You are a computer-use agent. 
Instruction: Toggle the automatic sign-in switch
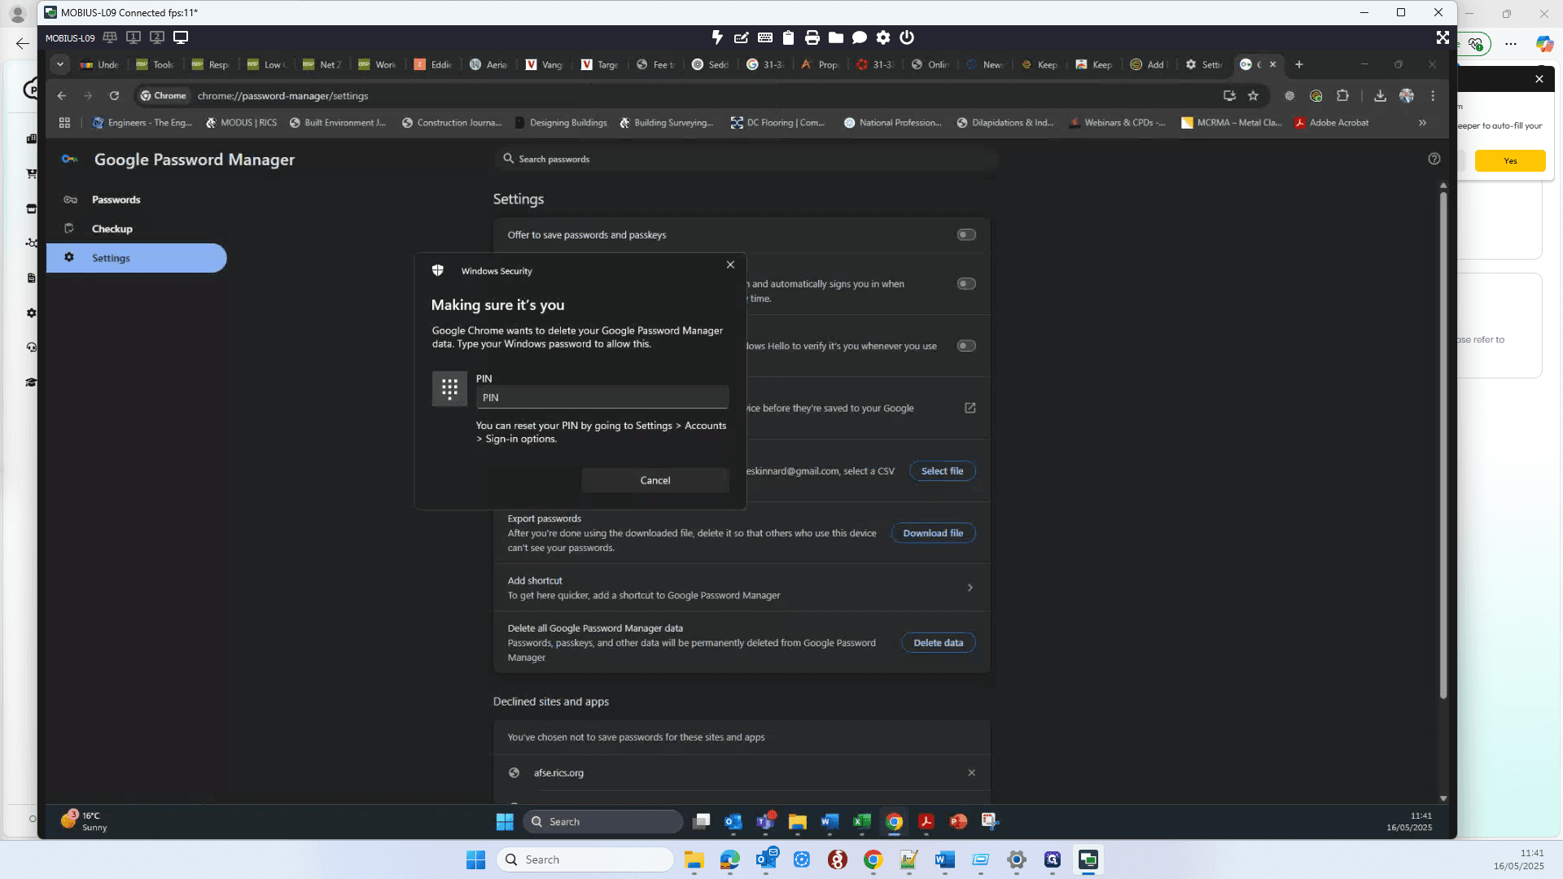[x=966, y=284]
